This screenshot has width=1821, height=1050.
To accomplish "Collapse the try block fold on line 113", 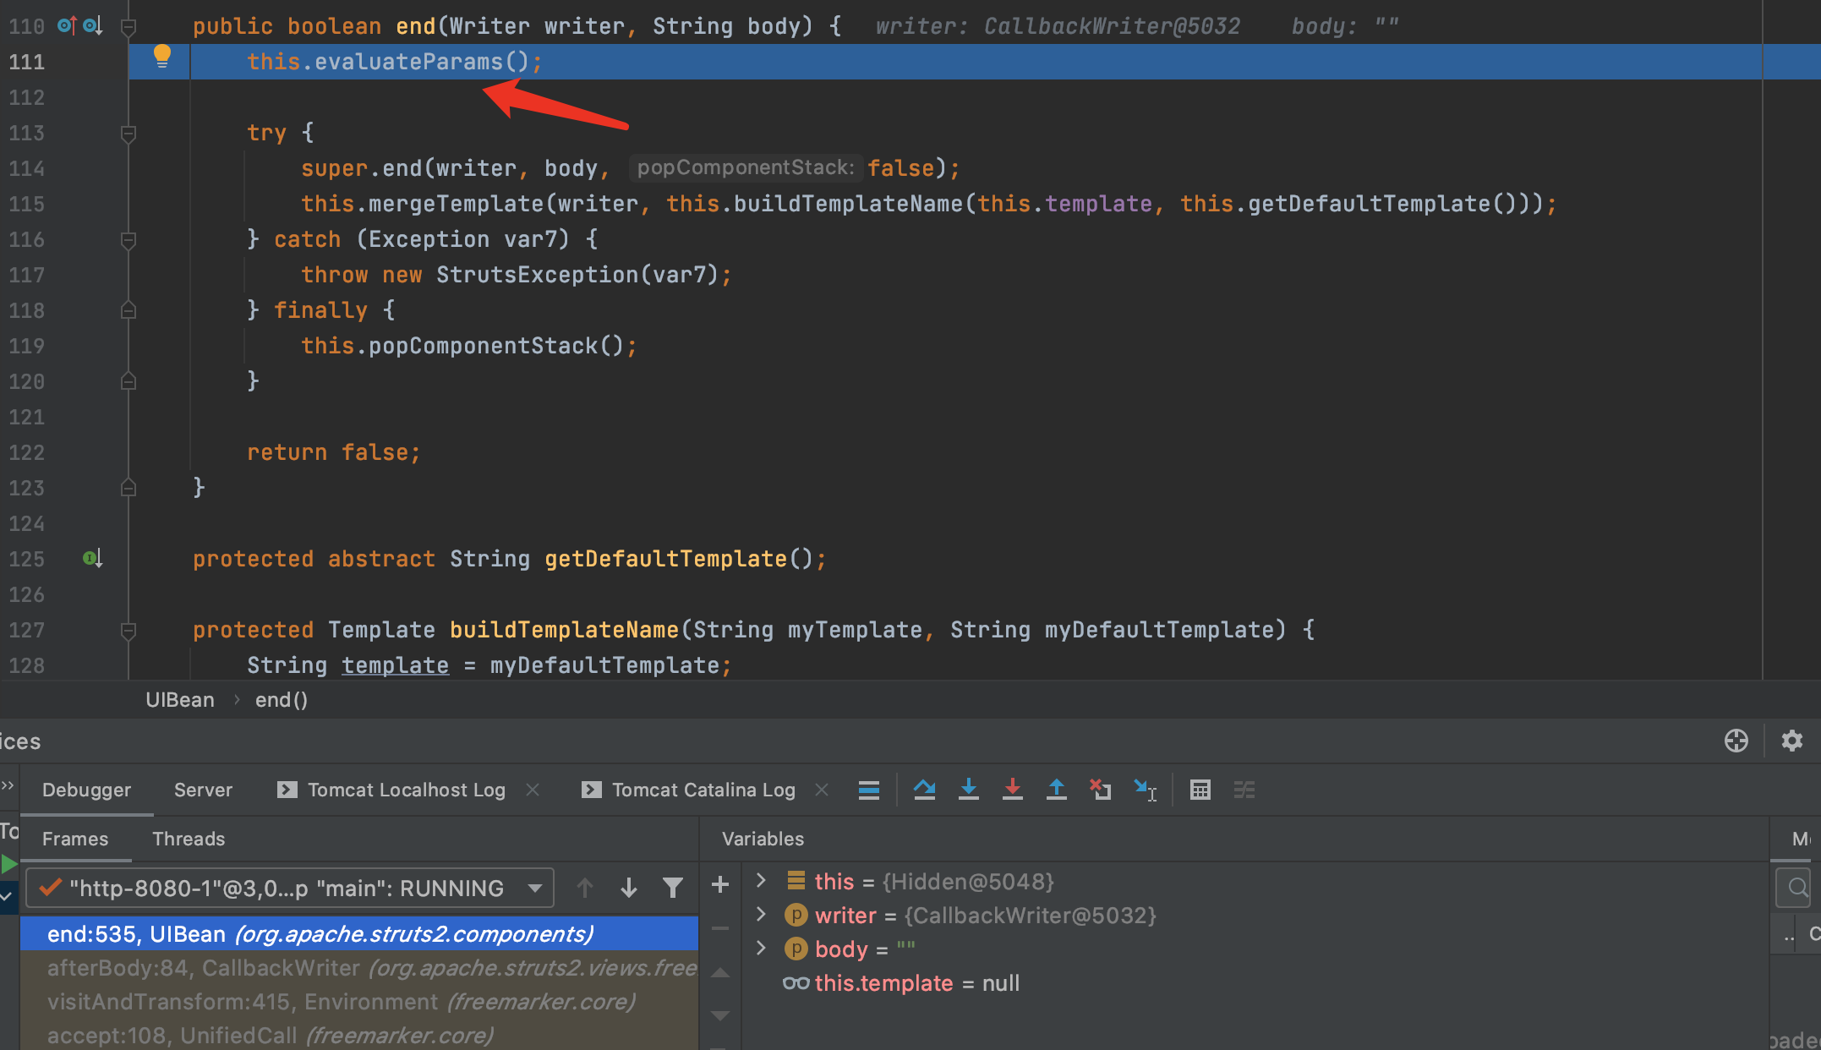I will (129, 134).
